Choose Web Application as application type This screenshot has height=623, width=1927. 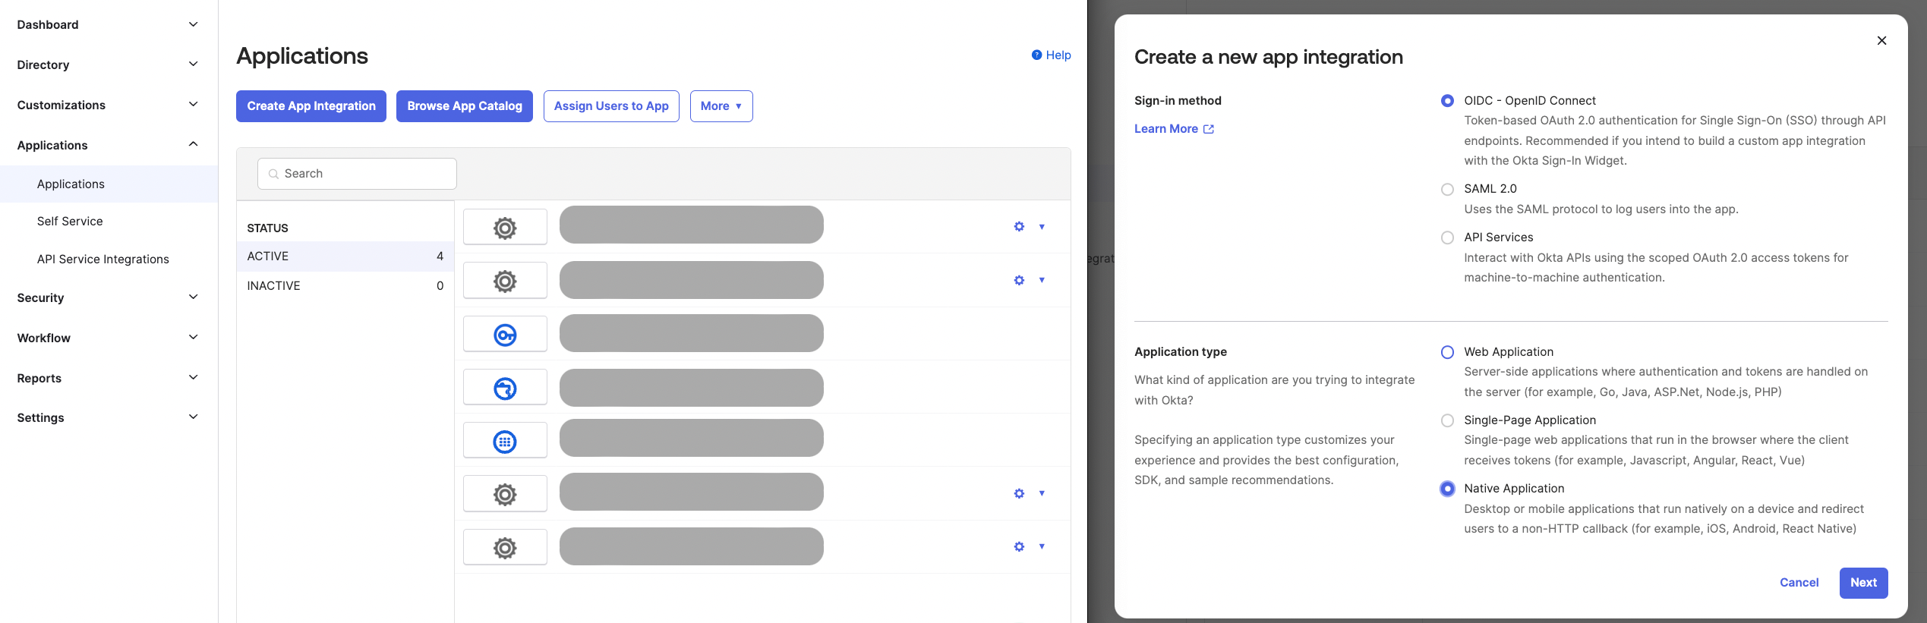click(x=1447, y=352)
